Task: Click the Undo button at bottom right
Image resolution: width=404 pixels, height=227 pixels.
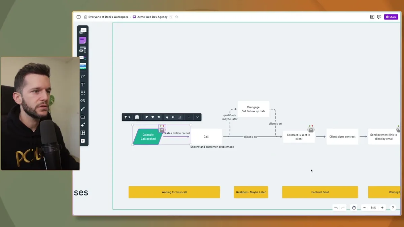Action: pyautogui.click(x=336, y=207)
